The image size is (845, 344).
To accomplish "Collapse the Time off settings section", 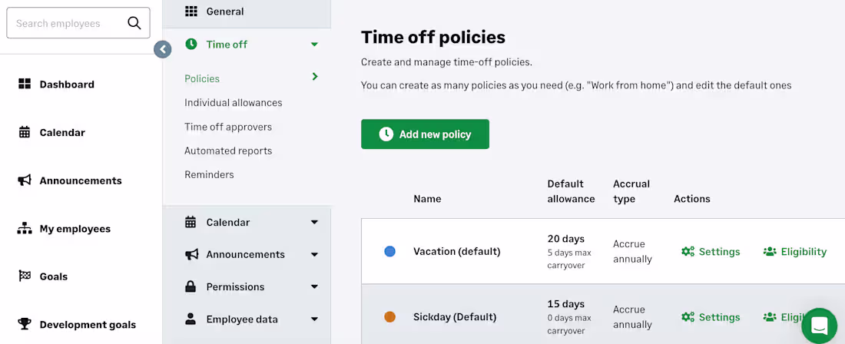I will (314, 45).
